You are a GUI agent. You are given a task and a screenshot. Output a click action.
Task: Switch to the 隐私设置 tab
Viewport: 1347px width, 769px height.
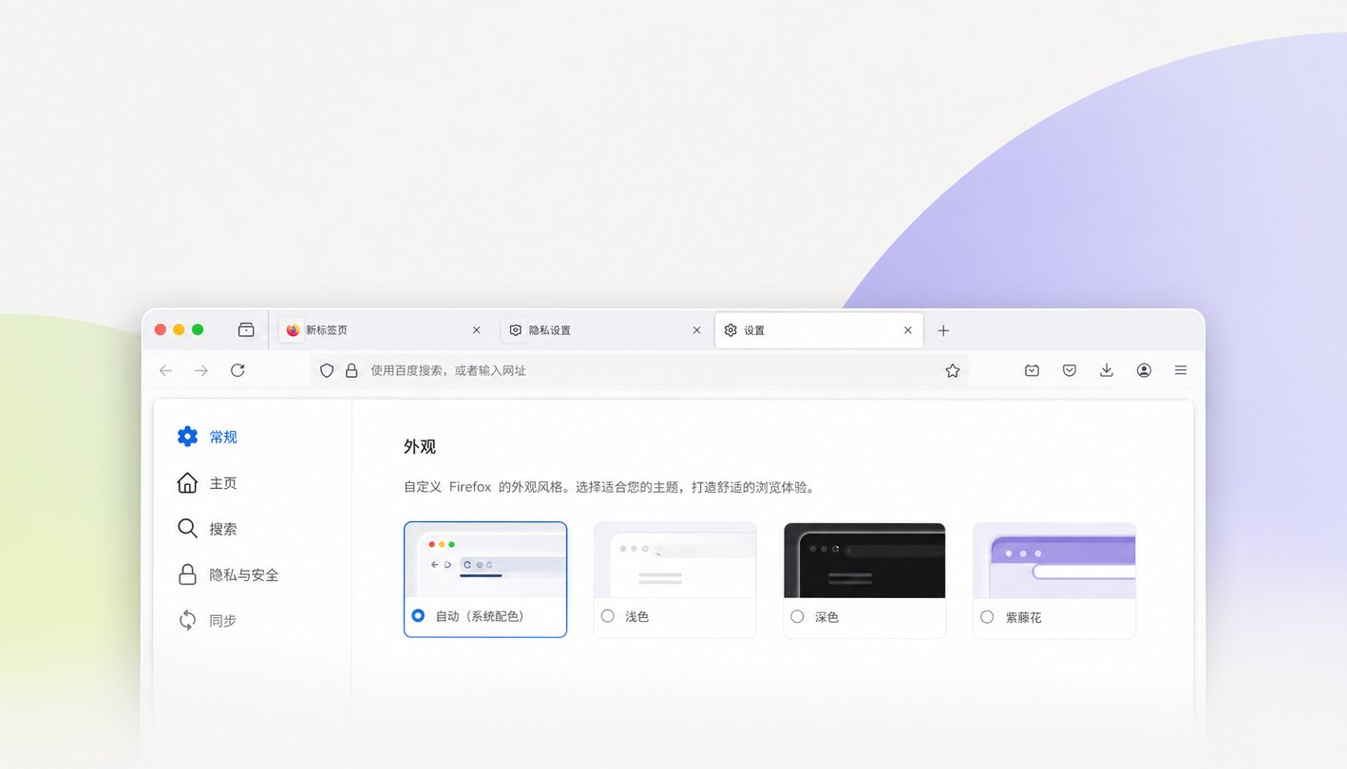point(607,330)
